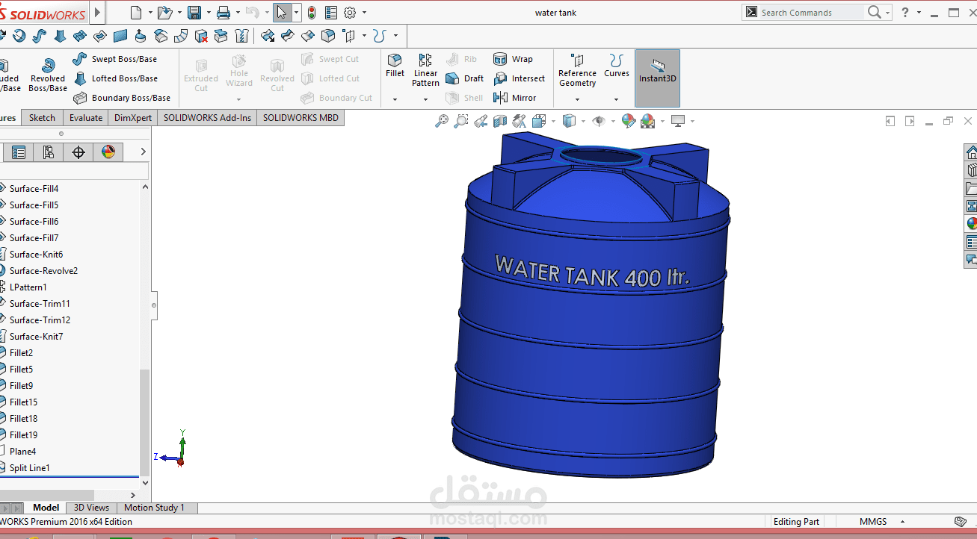Expand the Fillet dropdown arrow
Screen dimensions: 977x539
coord(395,99)
